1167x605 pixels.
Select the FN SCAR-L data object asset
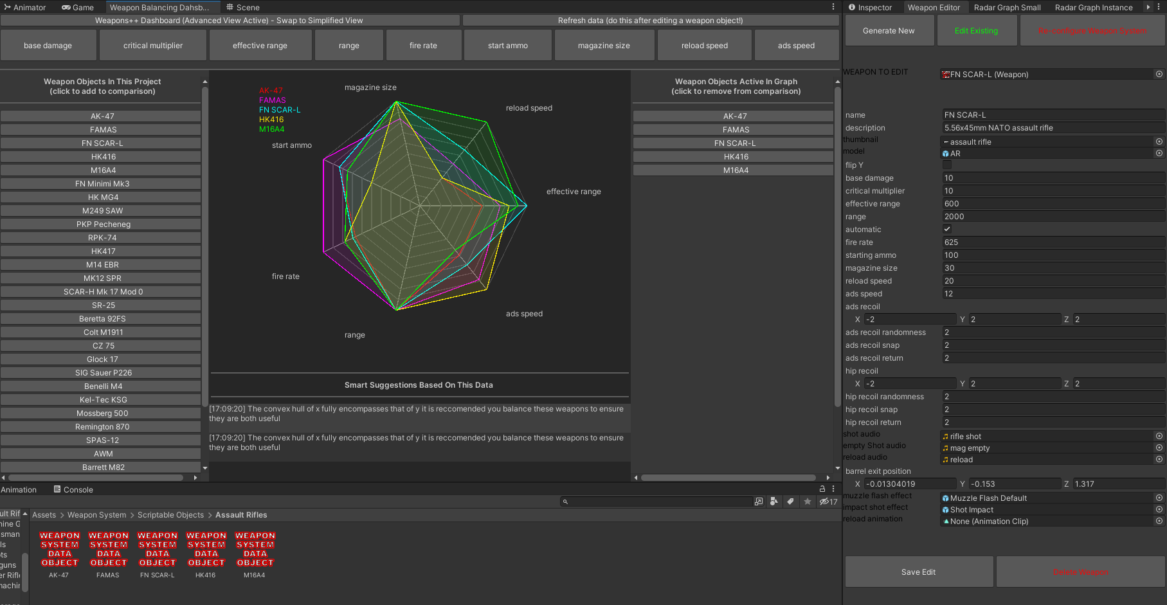point(157,549)
